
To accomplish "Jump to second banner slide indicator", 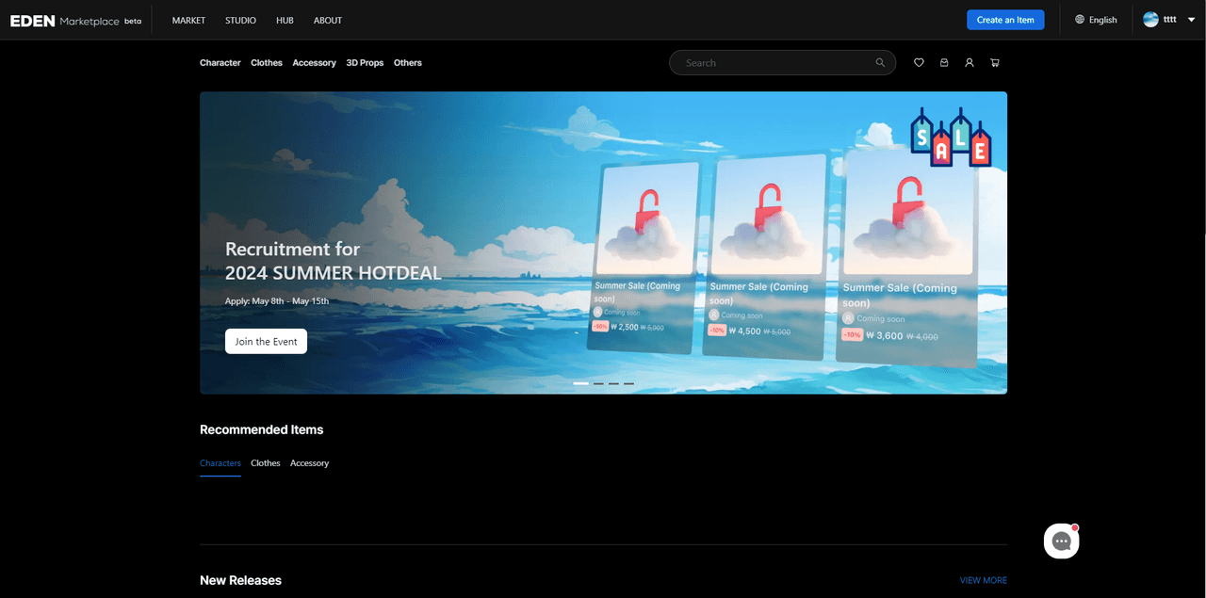I will pos(598,384).
